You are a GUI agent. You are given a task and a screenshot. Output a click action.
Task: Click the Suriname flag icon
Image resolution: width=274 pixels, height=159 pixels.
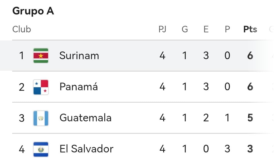click(41, 55)
